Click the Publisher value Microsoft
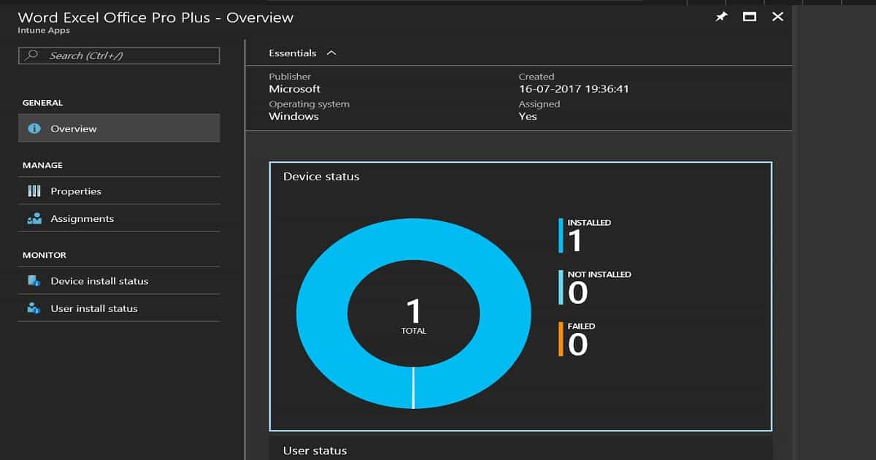The width and height of the screenshot is (876, 460). [x=294, y=89]
